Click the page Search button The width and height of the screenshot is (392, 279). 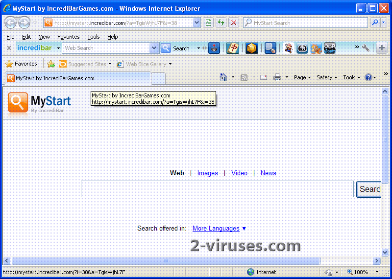[369, 189]
